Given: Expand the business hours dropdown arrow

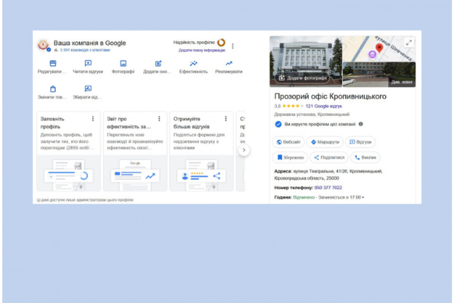Looking at the screenshot, I should click(363, 197).
